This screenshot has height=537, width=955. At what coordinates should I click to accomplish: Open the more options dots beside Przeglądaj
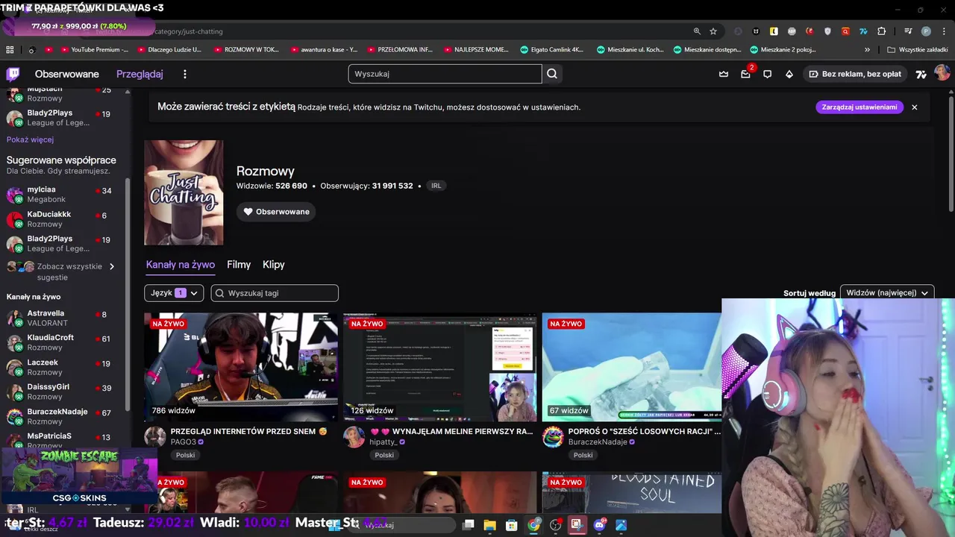coord(185,74)
